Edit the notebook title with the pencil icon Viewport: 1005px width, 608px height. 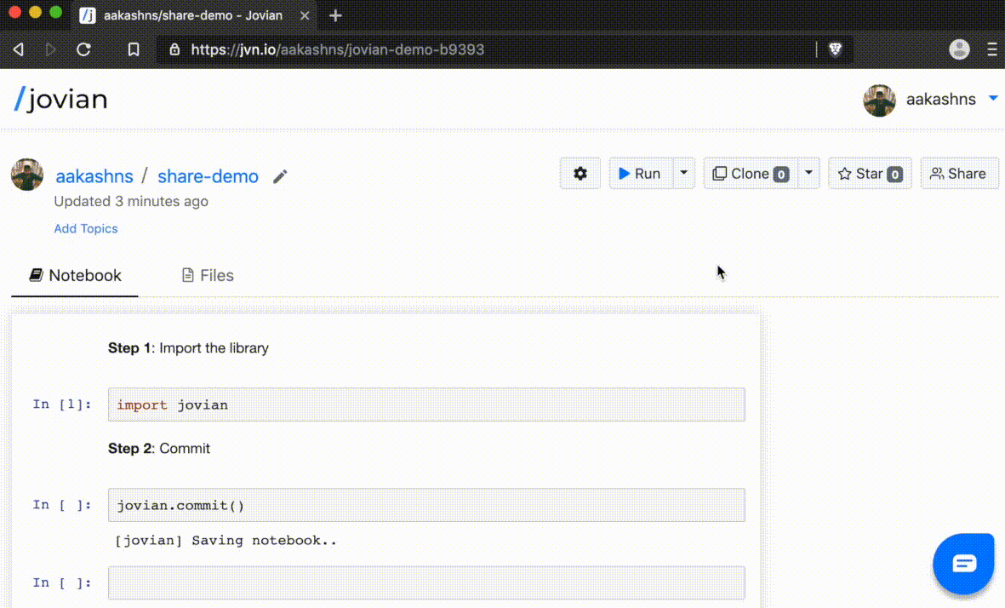(x=280, y=176)
